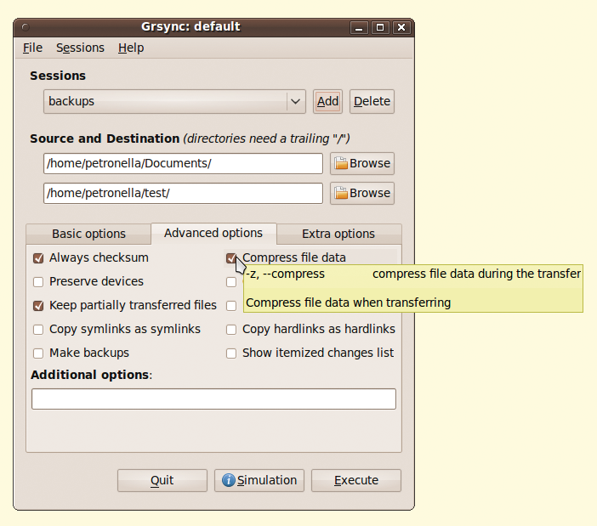Image resolution: width=597 pixels, height=526 pixels.
Task: Expand the backups session dropdown
Action: click(x=174, y=102)
